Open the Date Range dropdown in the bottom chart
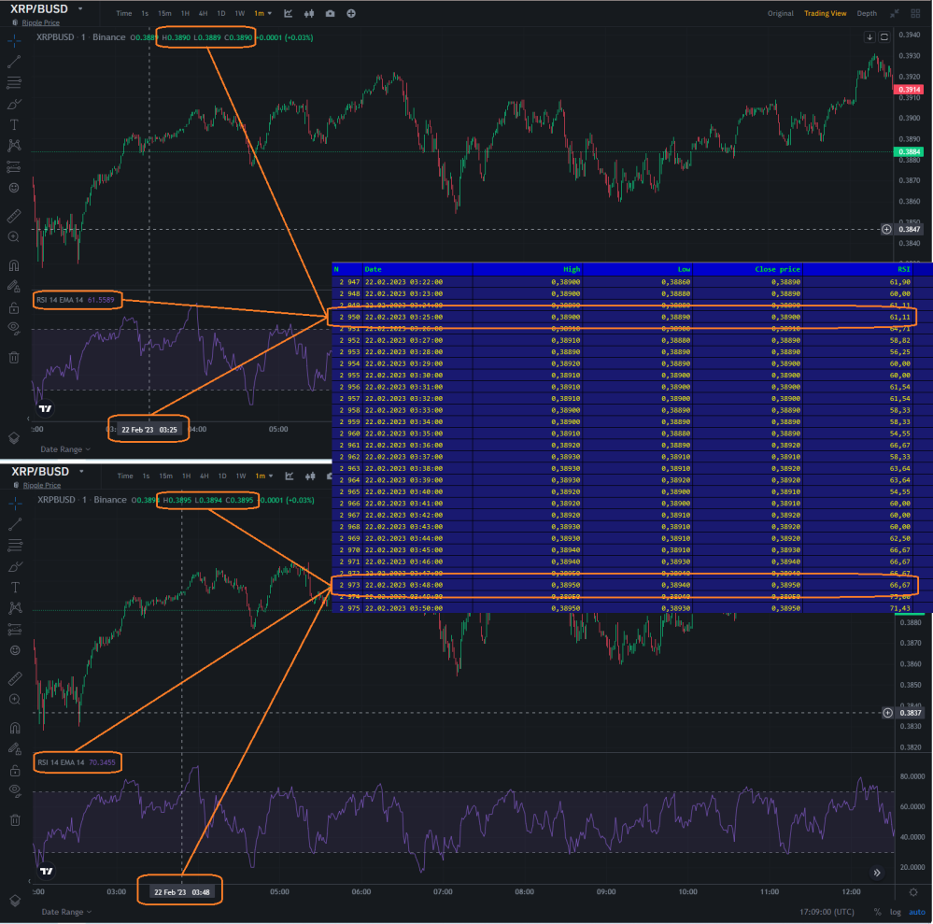 [66, 912]
